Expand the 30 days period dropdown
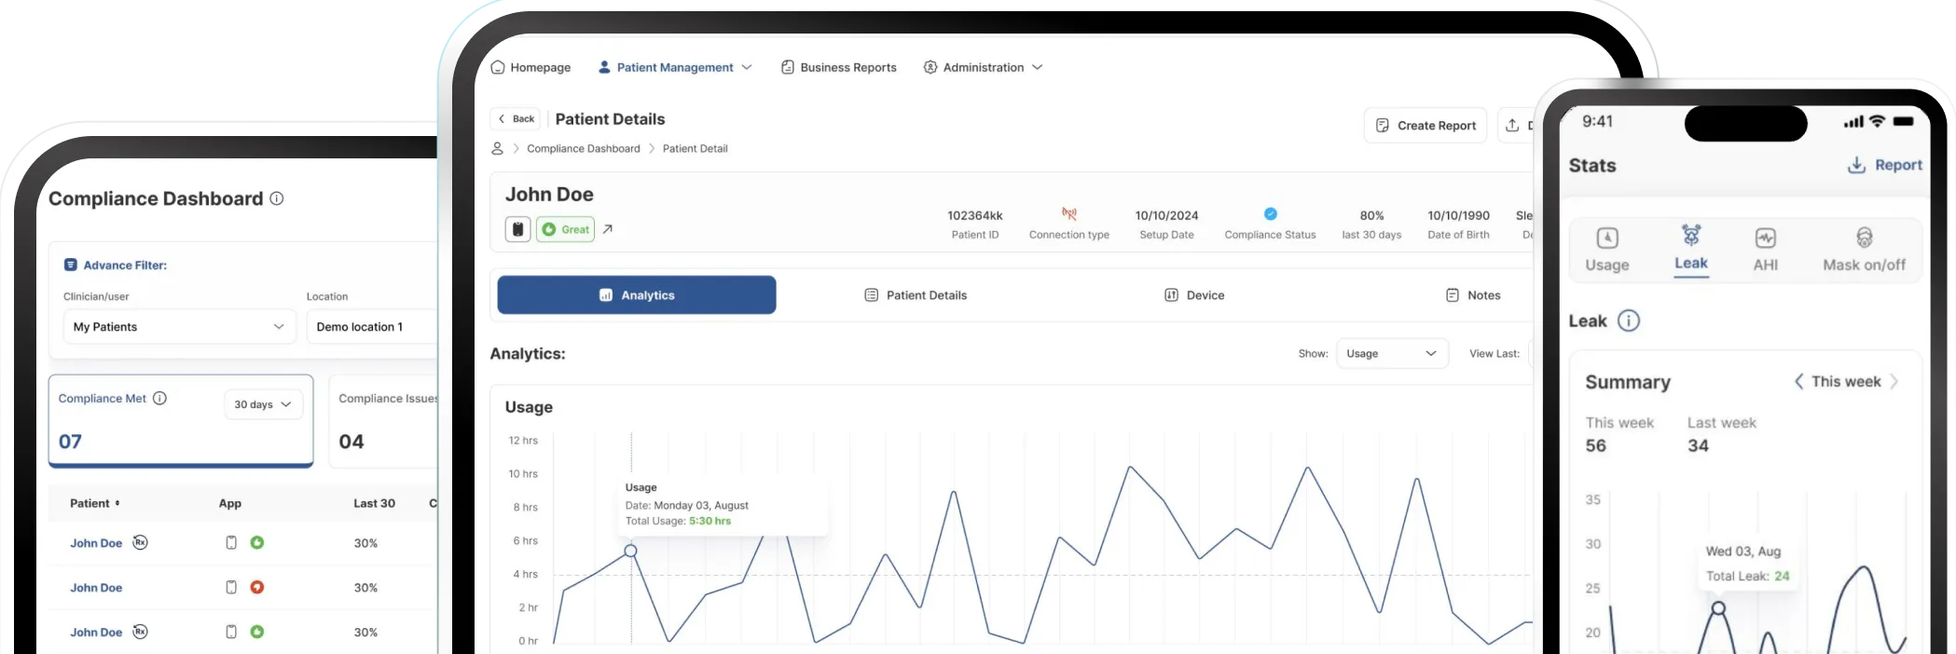 (x=263, y=404)
